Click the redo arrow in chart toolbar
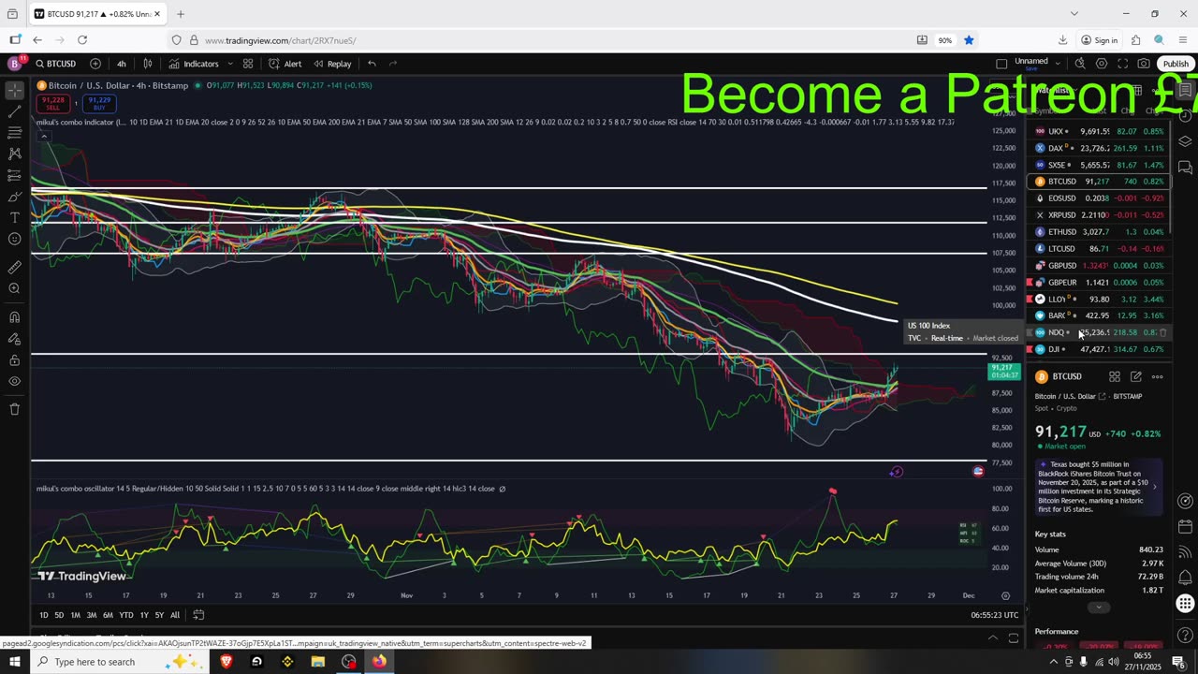 tap(393, 64)
